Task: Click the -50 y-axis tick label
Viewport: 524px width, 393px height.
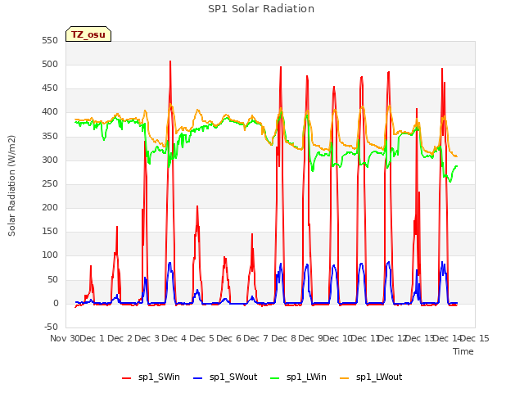Action: pos(51,327)
